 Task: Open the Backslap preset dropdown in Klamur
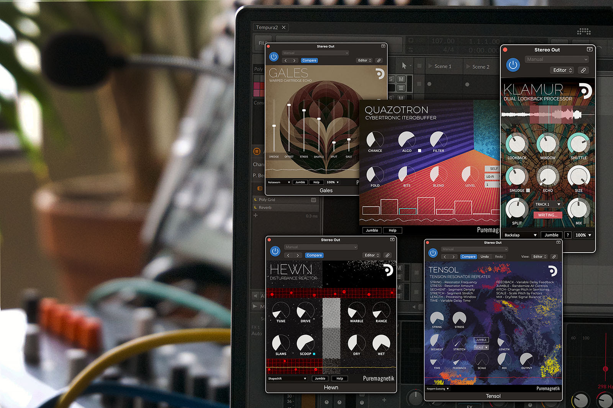pyautogui.click(x=521, y=235)
